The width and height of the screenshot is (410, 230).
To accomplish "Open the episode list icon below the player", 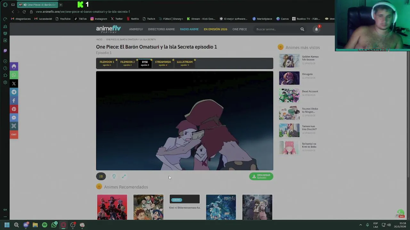I will tap(101, 176).
